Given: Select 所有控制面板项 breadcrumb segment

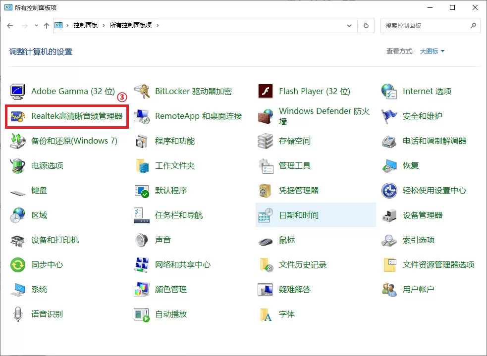Looking at the screenshot, I should (x=131, y=25).
